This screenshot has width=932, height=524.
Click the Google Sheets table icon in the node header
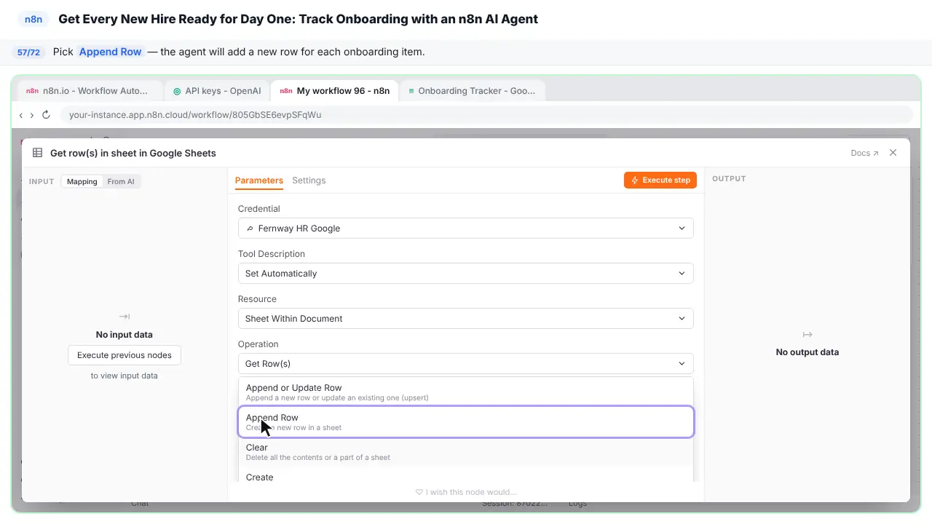coord(37,153)
